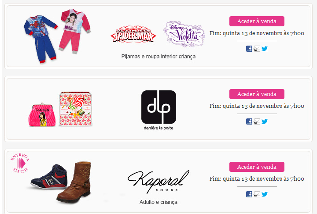Open the children's pajamas product image
Screen dimensions: 317x214
point(57,36)
